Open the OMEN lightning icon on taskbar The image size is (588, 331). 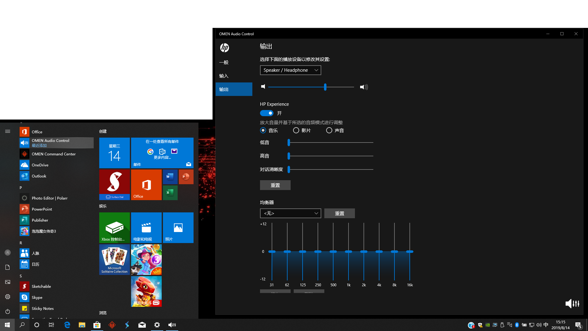[127, 325]
